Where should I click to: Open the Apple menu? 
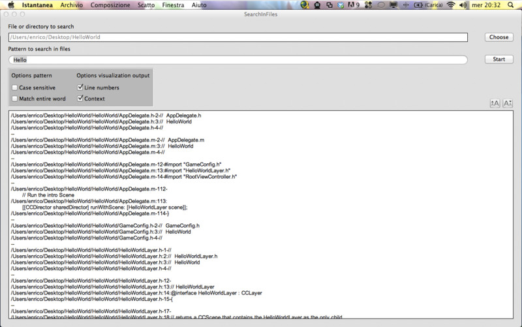coord(10,5)
